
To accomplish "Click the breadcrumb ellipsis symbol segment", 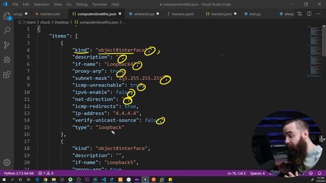I will pyautogui.click(x=124, y=22).
